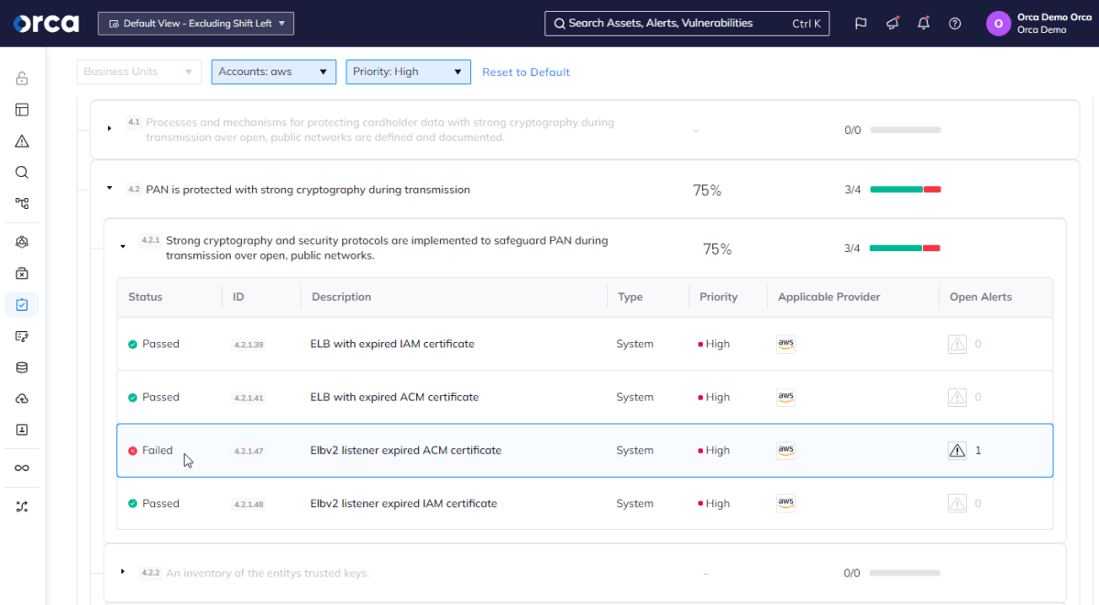Viewport: 1099px width, 605px height.
Task: Click Applicable Provider column header
Action: pos(830,296)
